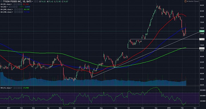Open settings for MA (100, close)

pyautogui.click(x=17, y=12)
